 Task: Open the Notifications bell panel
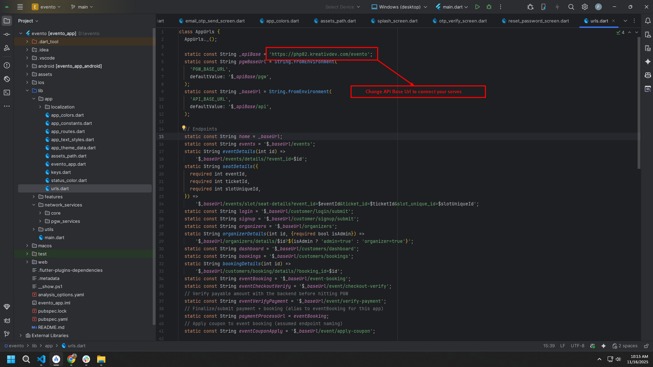click(648, 21)
